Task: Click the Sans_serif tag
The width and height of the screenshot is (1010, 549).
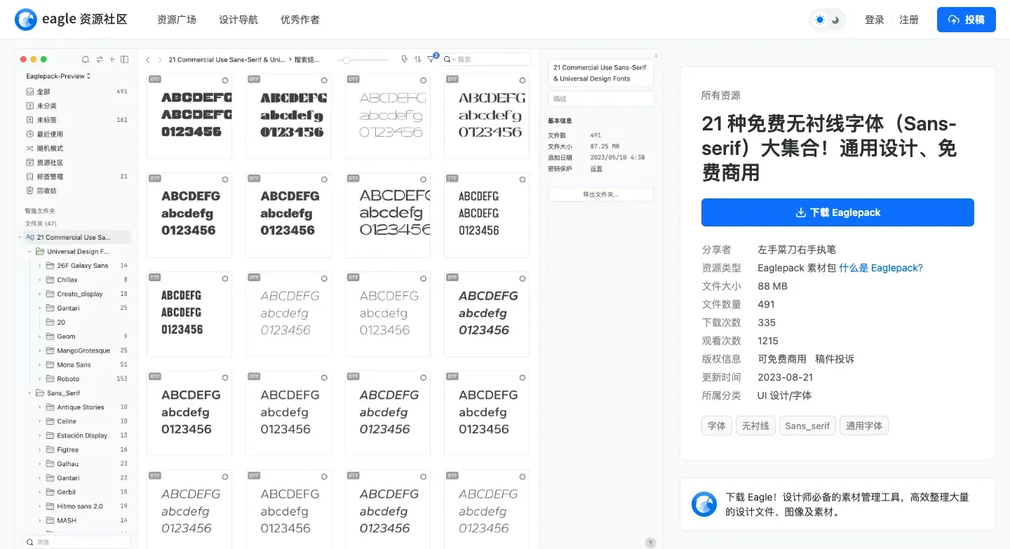Action: (x=807, y=426)
